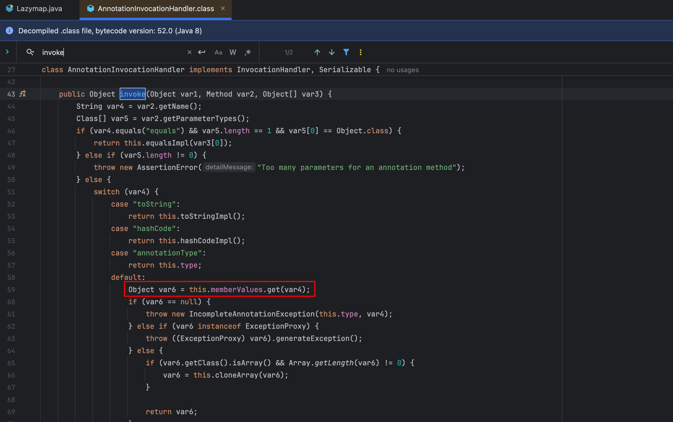Select the AnnotationInvocationHandler.class tab
This screenshot has height=422, width=673.
click(x=156, y=9)
